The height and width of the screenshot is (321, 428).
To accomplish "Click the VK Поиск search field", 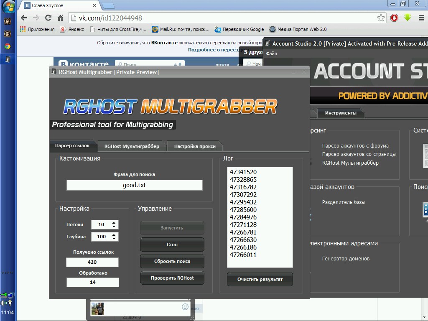I will [x=150, y=64].
